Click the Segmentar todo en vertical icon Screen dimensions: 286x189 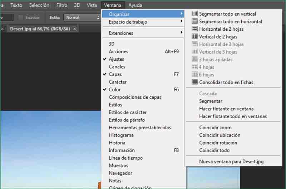(x=194, y=14)
